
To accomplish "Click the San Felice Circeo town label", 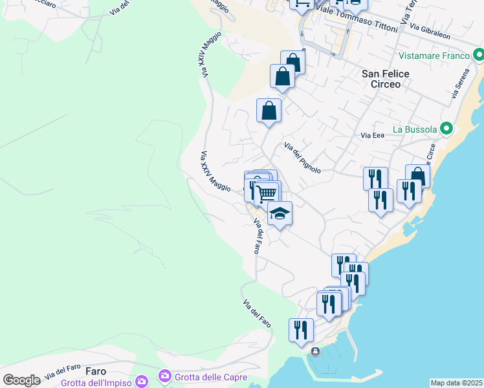I will pyautogui.click(x=386, y=79).
